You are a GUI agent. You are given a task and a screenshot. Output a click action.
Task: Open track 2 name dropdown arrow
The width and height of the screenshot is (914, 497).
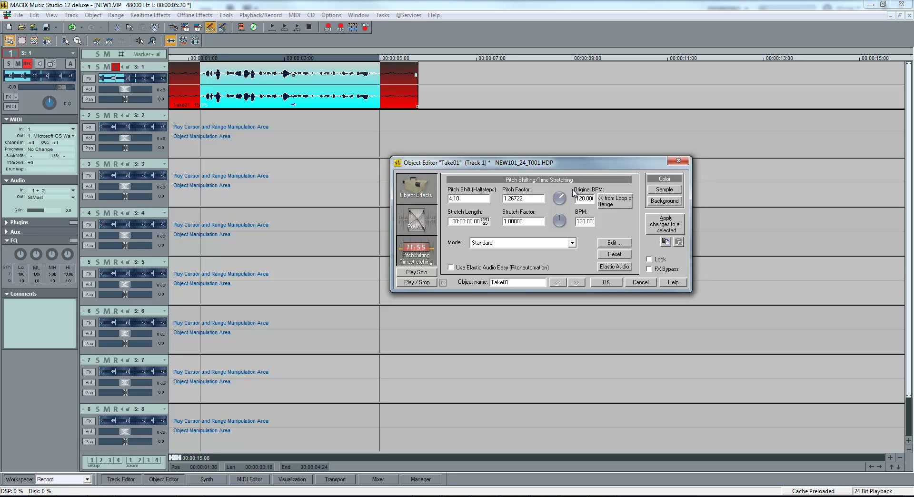tap(164, 115)
